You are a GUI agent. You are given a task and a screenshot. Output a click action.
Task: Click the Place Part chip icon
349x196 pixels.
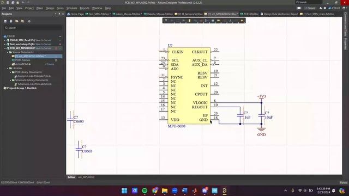189,21
